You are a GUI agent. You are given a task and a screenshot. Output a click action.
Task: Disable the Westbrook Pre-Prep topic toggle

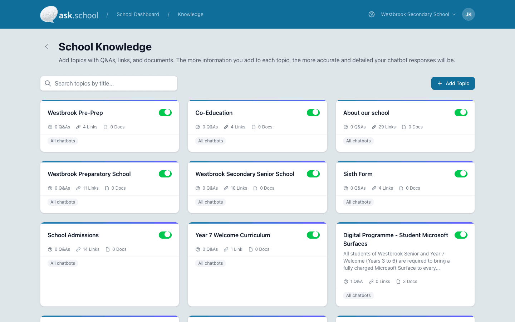[165, 113]
